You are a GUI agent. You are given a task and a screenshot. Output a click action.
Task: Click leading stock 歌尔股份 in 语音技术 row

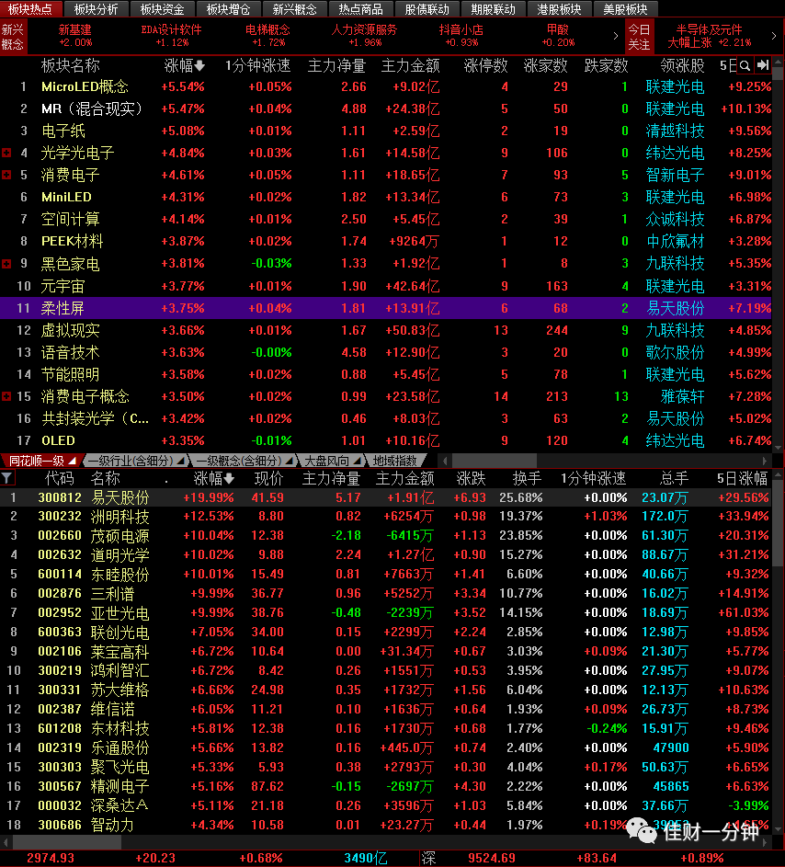tap(675, 352)
